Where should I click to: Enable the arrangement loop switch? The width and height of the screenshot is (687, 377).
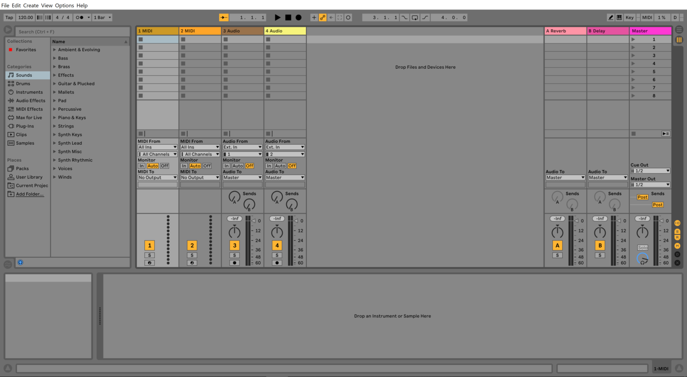tap(415, 17)
